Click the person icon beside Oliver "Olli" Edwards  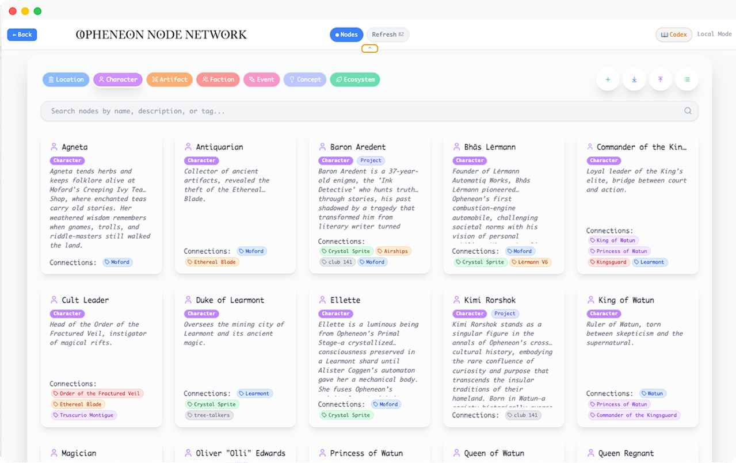(188, 453)
